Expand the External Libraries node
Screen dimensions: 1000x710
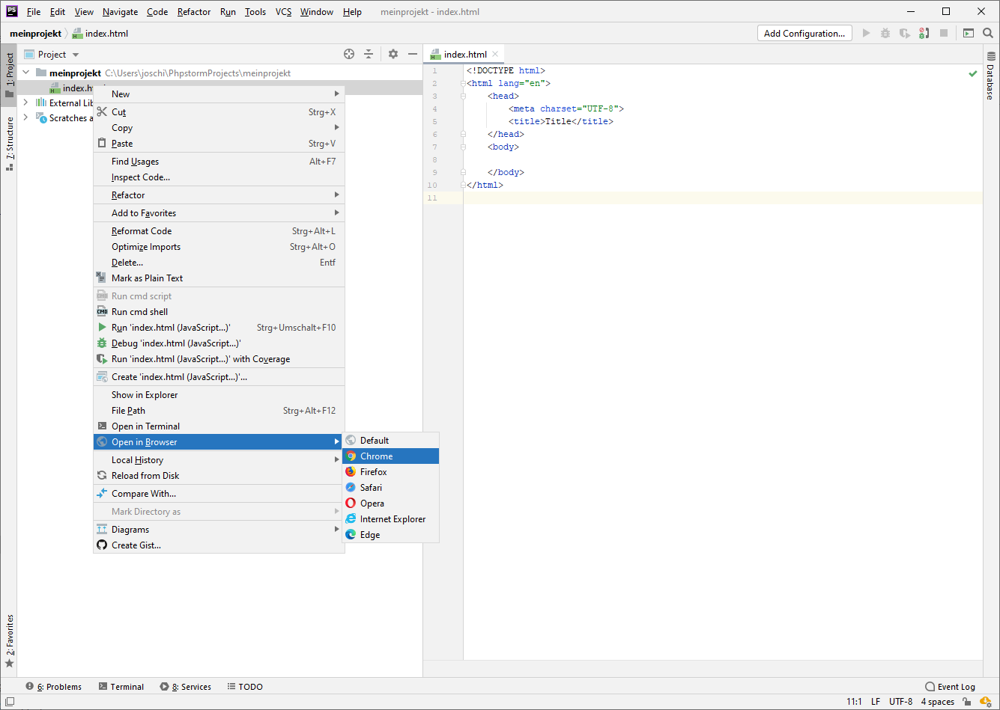[x=26, y=102]
